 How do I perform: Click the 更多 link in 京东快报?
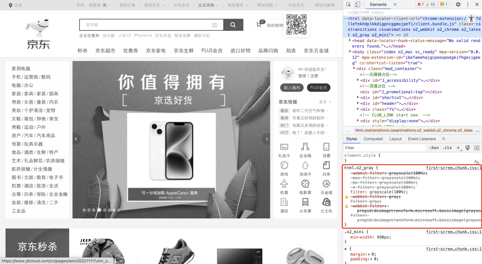(324, 102)
